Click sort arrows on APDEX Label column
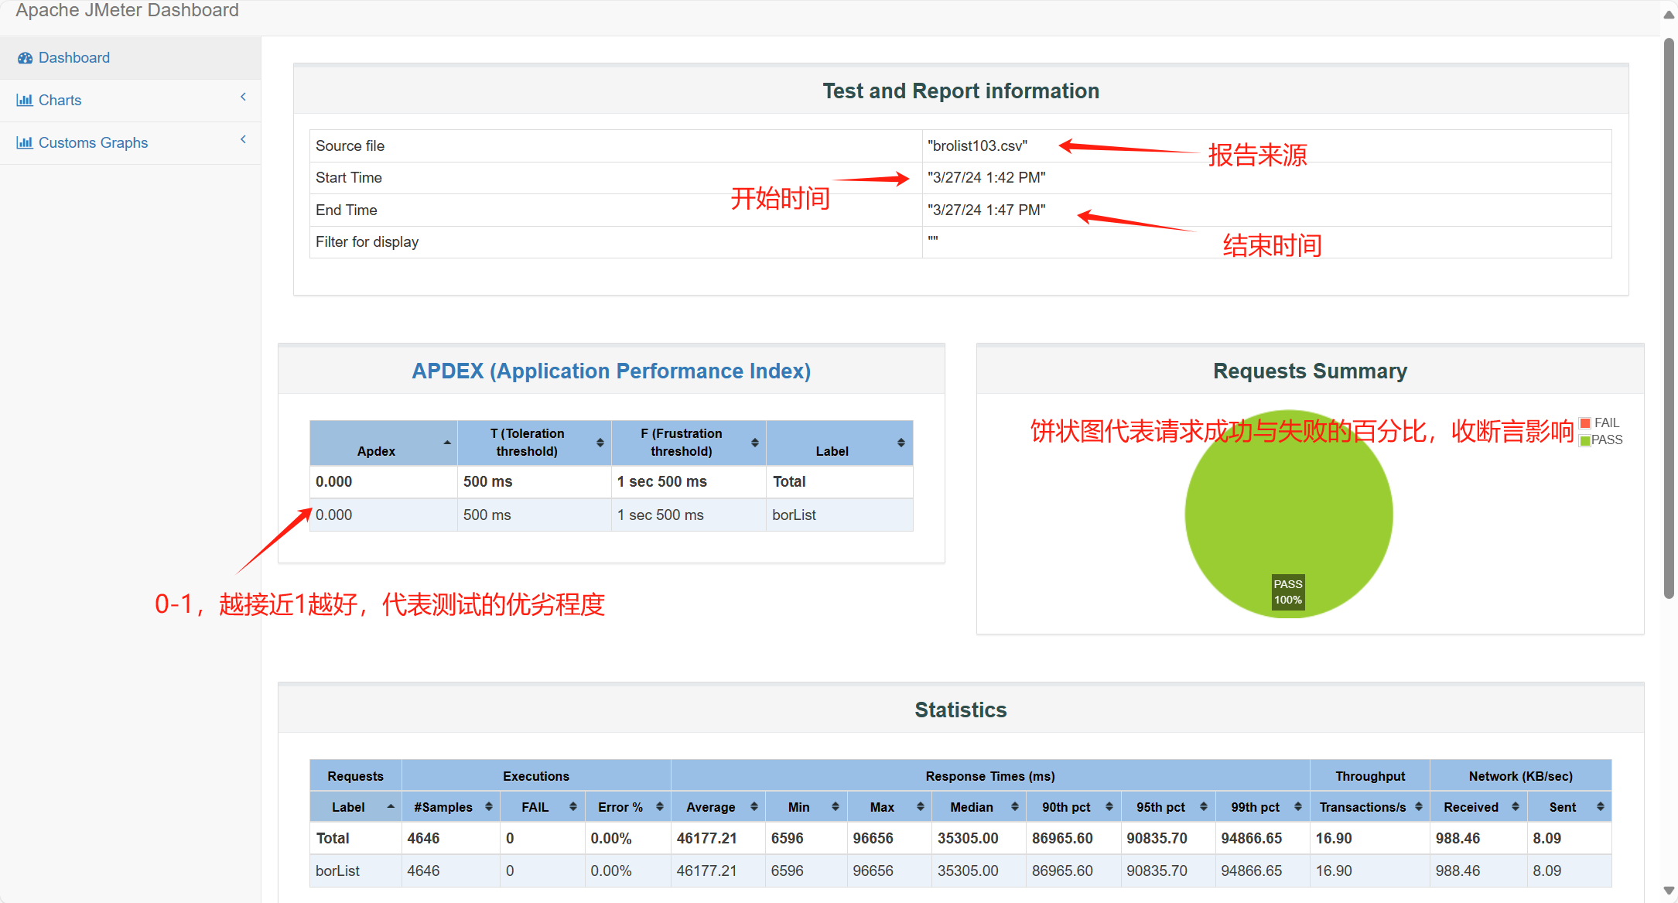This screenshot has height=903, width=1678. [x=901, y=443]
